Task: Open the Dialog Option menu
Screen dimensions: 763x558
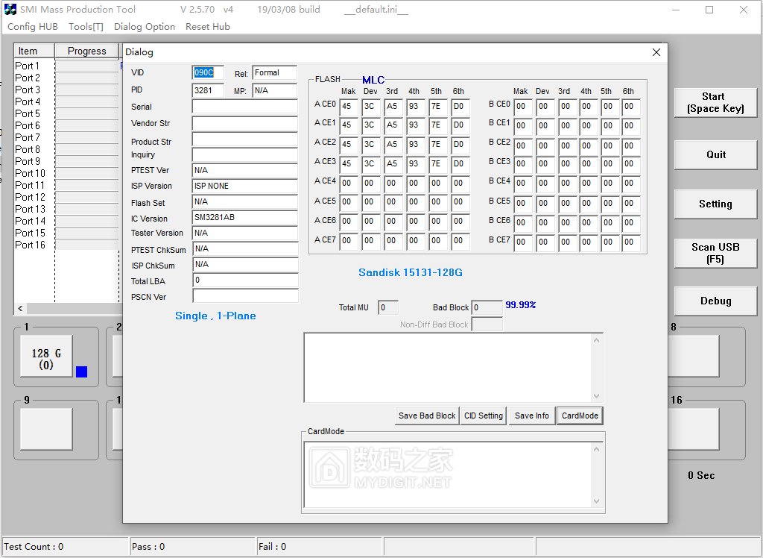Action: (145, 27)
